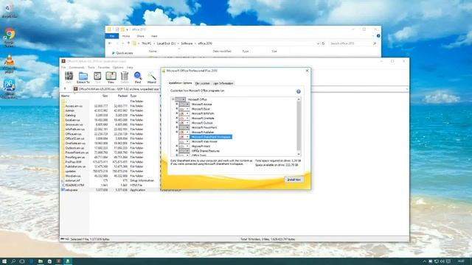Open the Home tab in File Explorer
The width and height of the screenshot is (472, 265).
point(126,36)
